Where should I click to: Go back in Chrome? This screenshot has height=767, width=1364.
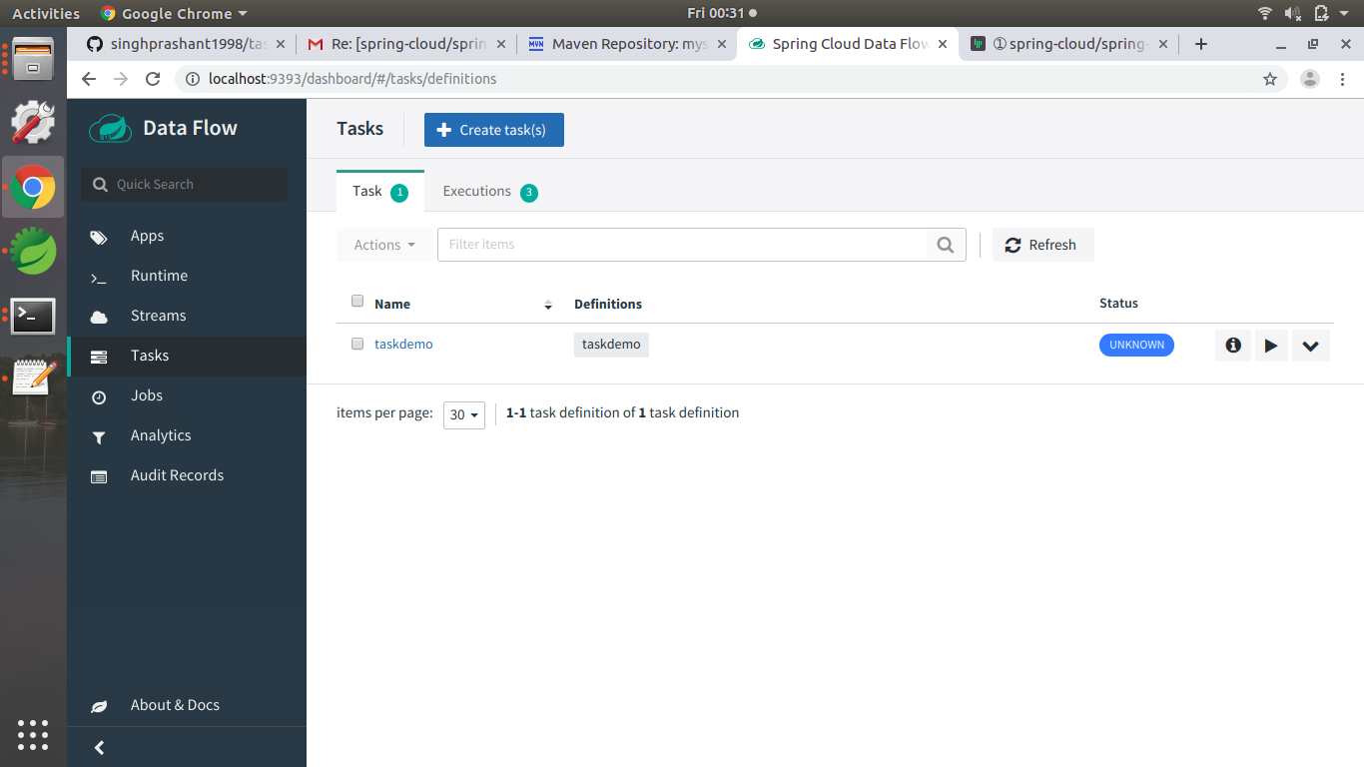pos(89,79)
